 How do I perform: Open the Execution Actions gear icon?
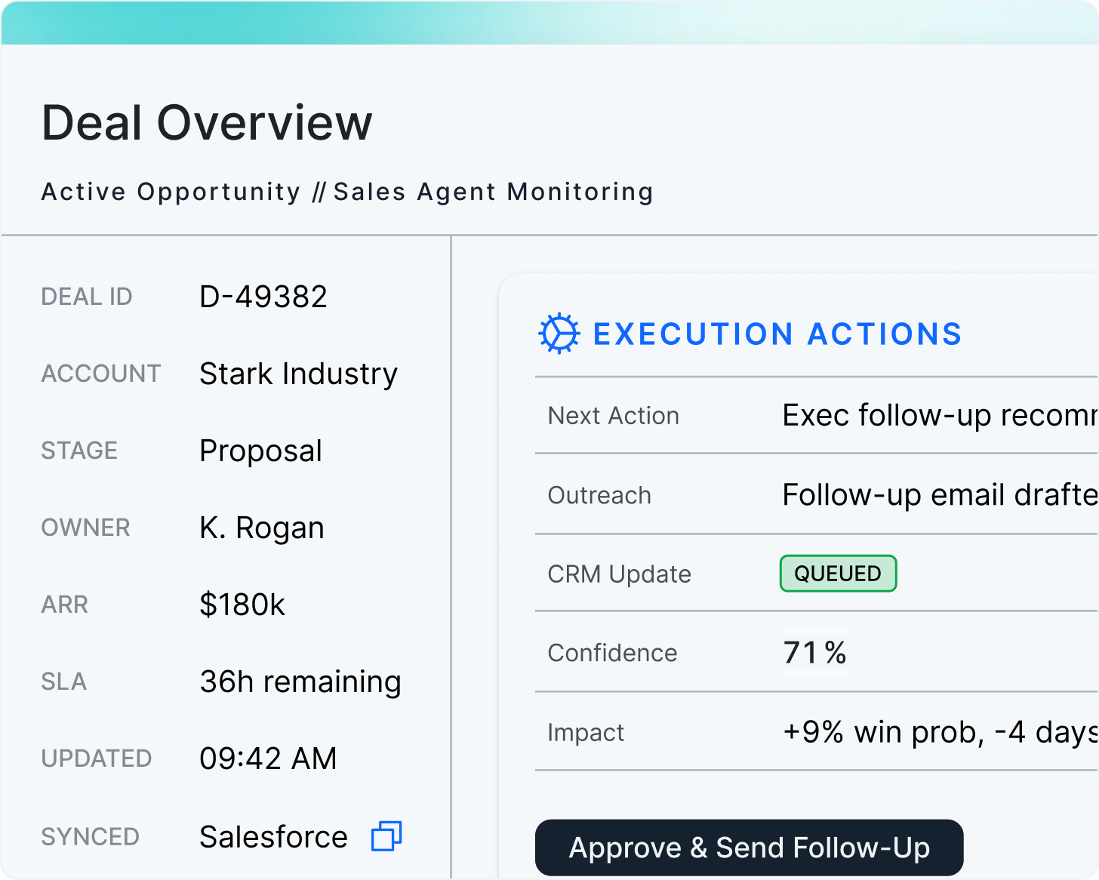point(559,333)
